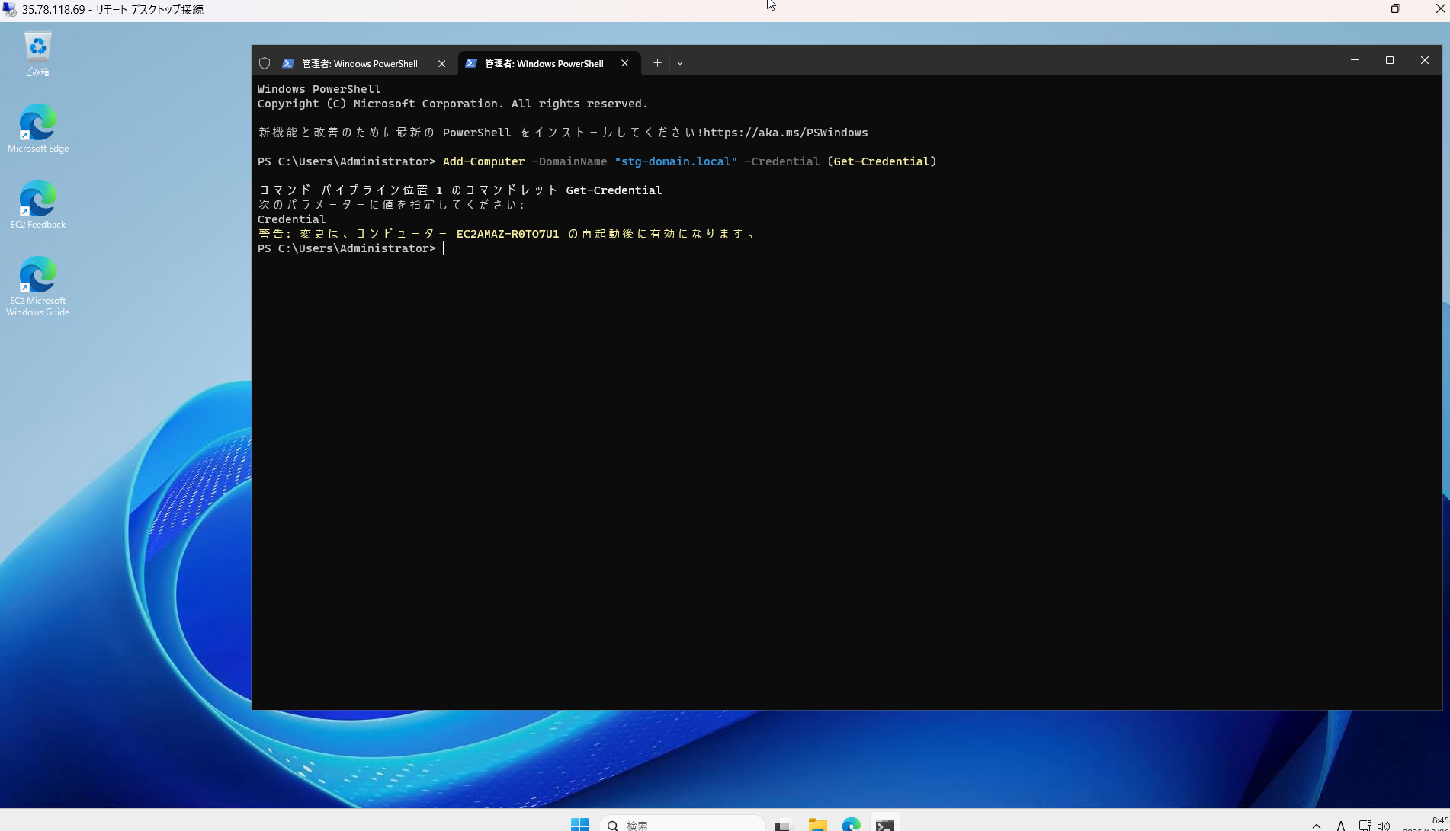
Task: Open Task View from the taskbar
Action: 784,824
